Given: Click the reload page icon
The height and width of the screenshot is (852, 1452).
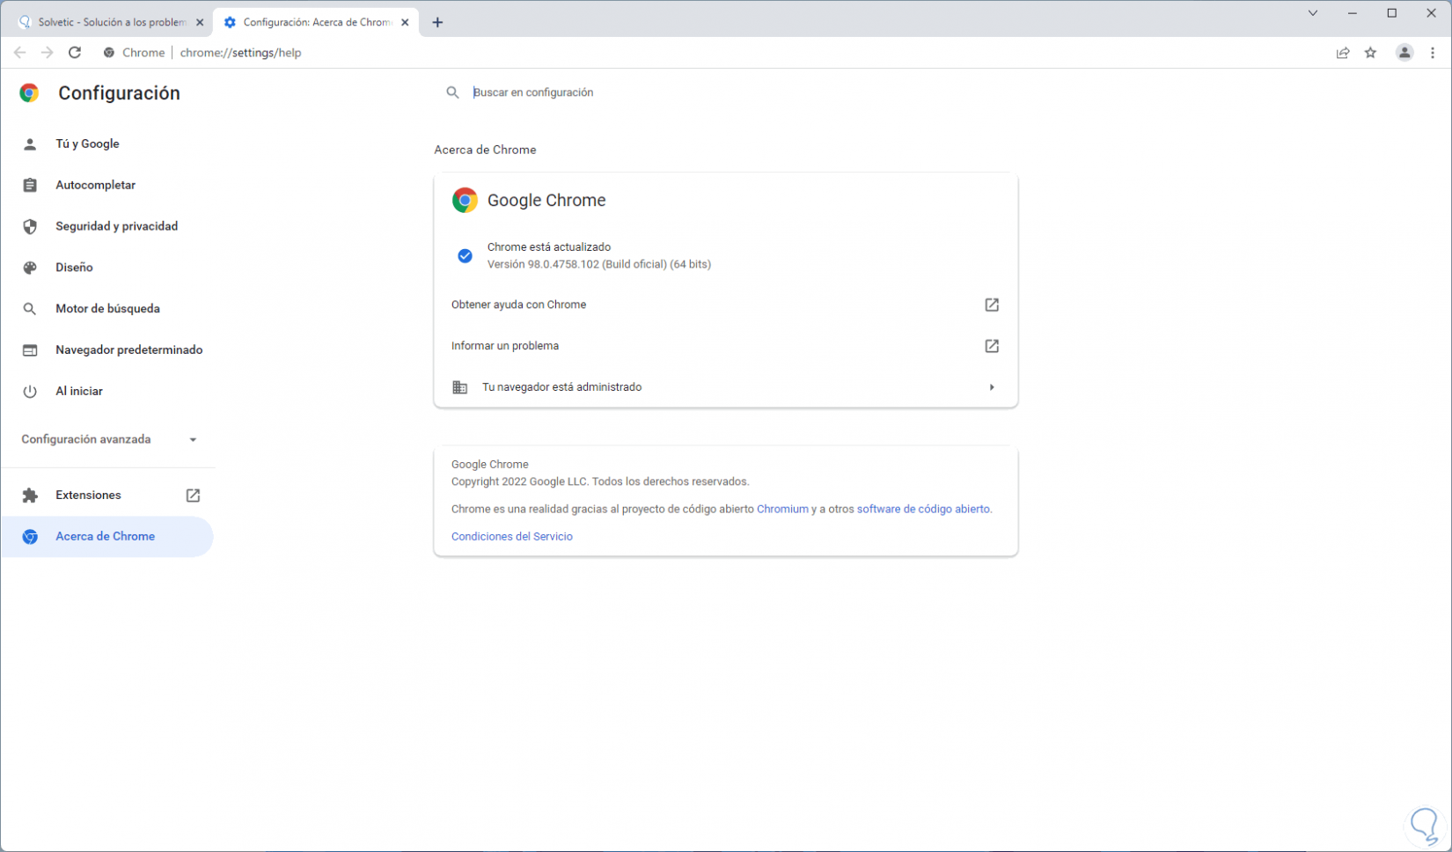Looking at the screenshot, I should tap(75, 53).
